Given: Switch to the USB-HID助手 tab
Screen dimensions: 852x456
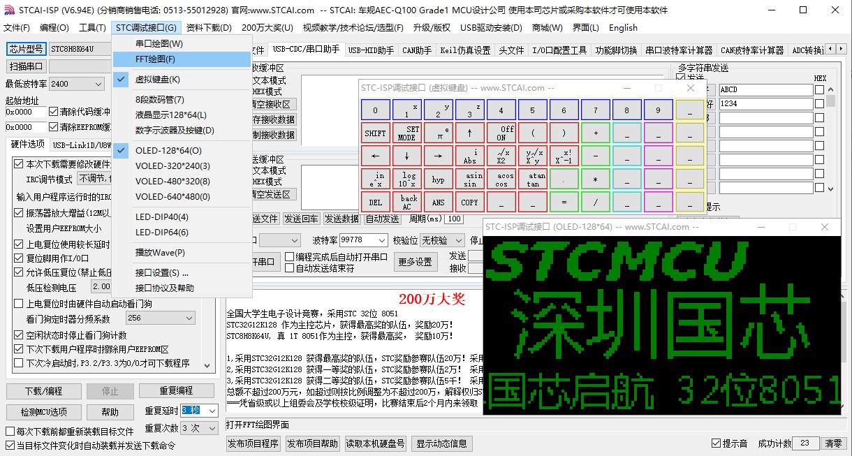Looking at the screenshot, I should tap(371, 50).
